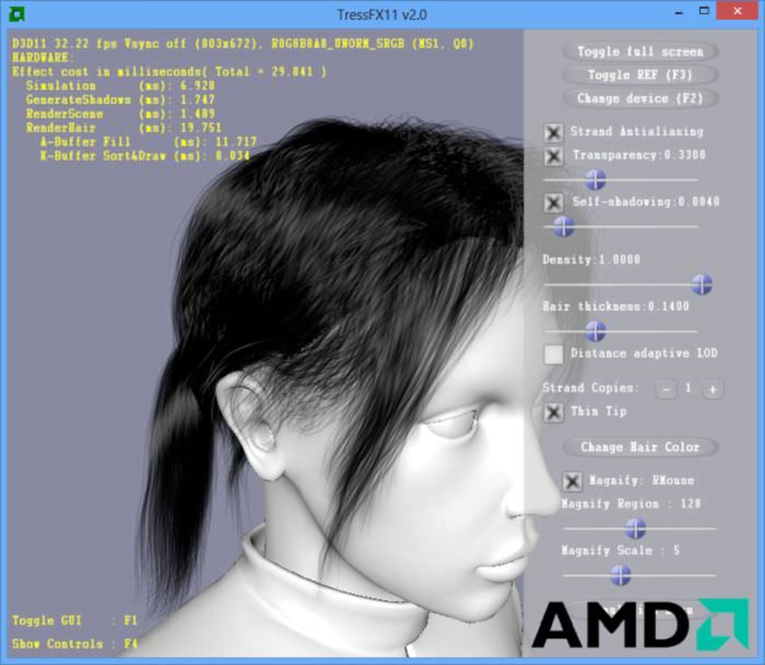Click the Self-shadowing slider handle

(x=564, y=226)
